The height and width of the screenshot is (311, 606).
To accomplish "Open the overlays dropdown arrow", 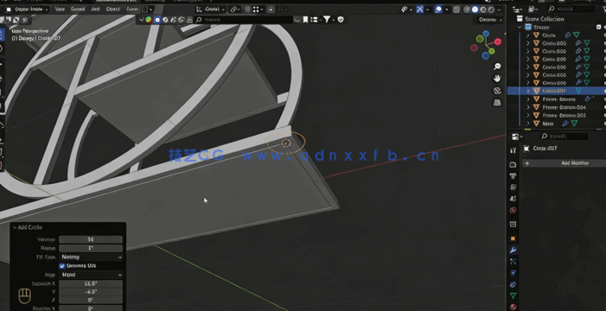I will pos(447,10).
